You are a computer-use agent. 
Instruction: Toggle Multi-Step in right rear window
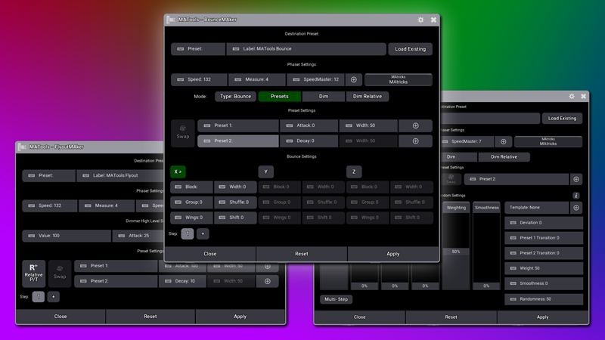click(336, 299)
